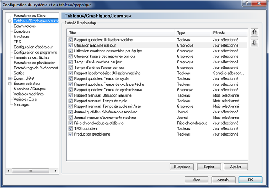Image resolution: width=269 pixels, height=188 pixels.
Task: Select Paramètres du Client in tree
Action: 29,16
